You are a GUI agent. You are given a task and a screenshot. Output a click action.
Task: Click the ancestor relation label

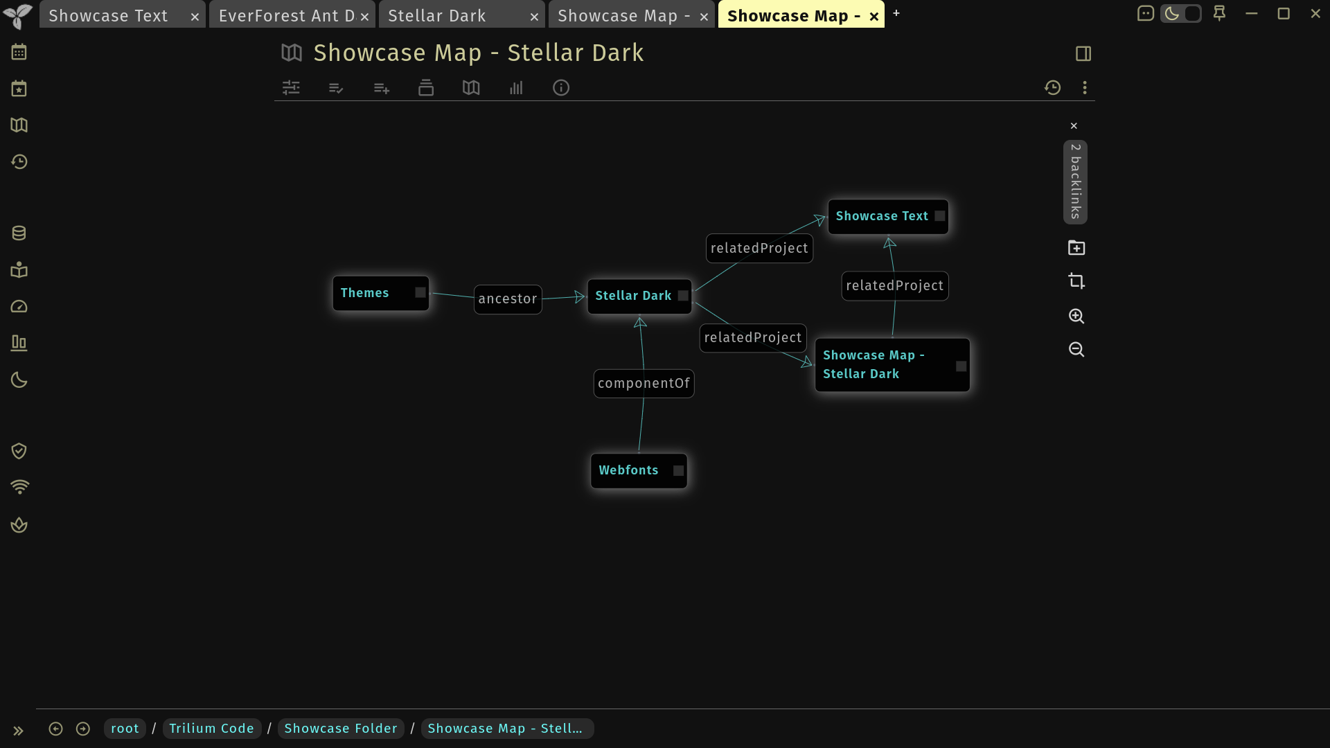click(x=508, y=299)
